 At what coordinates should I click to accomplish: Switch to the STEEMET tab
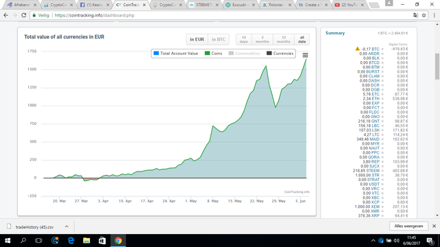[203, 5]
